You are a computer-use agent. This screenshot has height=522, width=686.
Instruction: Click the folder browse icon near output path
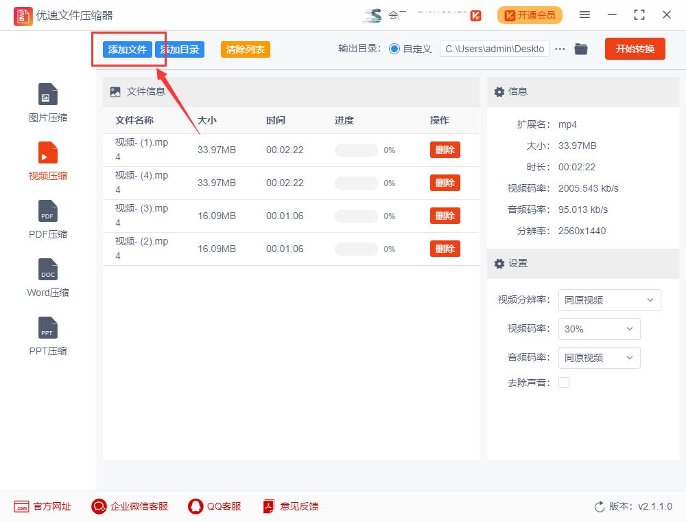point(581,49)
